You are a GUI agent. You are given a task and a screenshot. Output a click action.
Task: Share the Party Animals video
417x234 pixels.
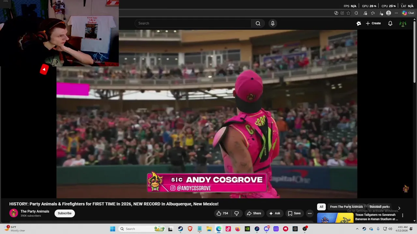point(254,213)
